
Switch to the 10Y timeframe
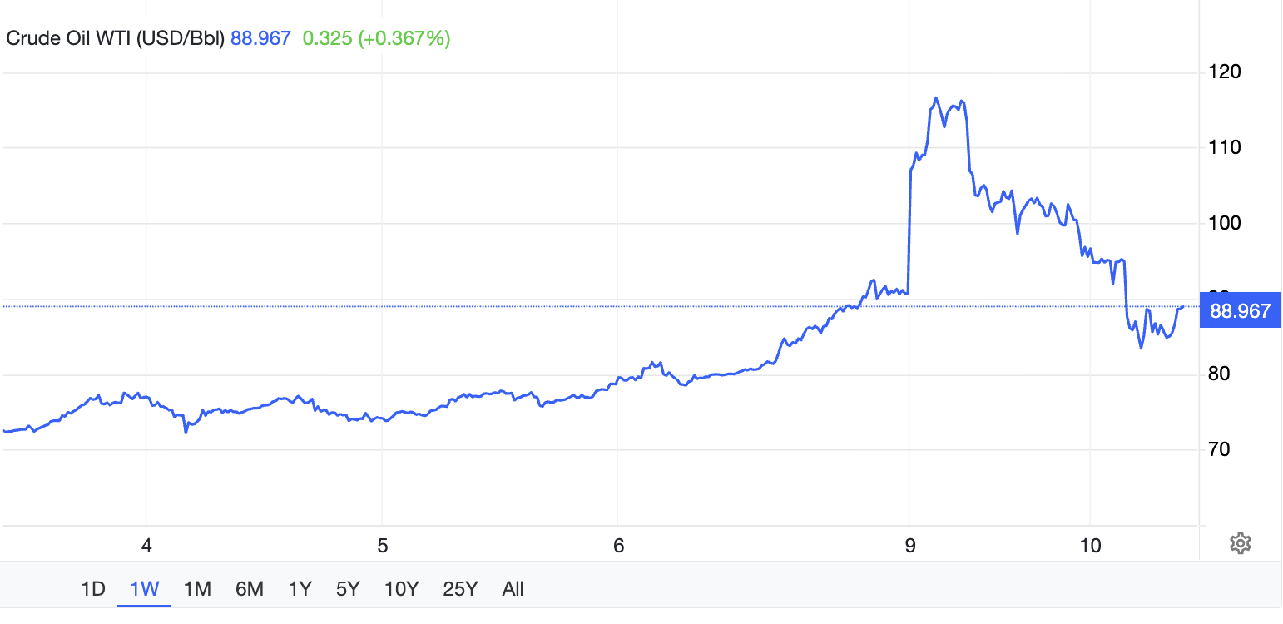(401, 589)
